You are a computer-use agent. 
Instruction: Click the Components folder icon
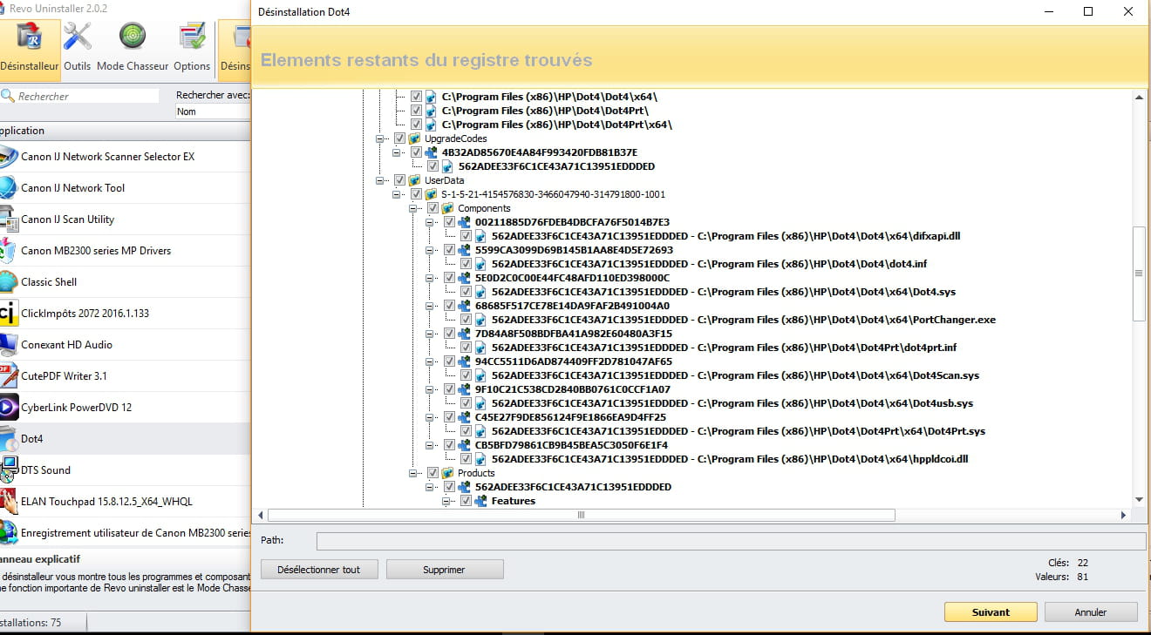448,208
